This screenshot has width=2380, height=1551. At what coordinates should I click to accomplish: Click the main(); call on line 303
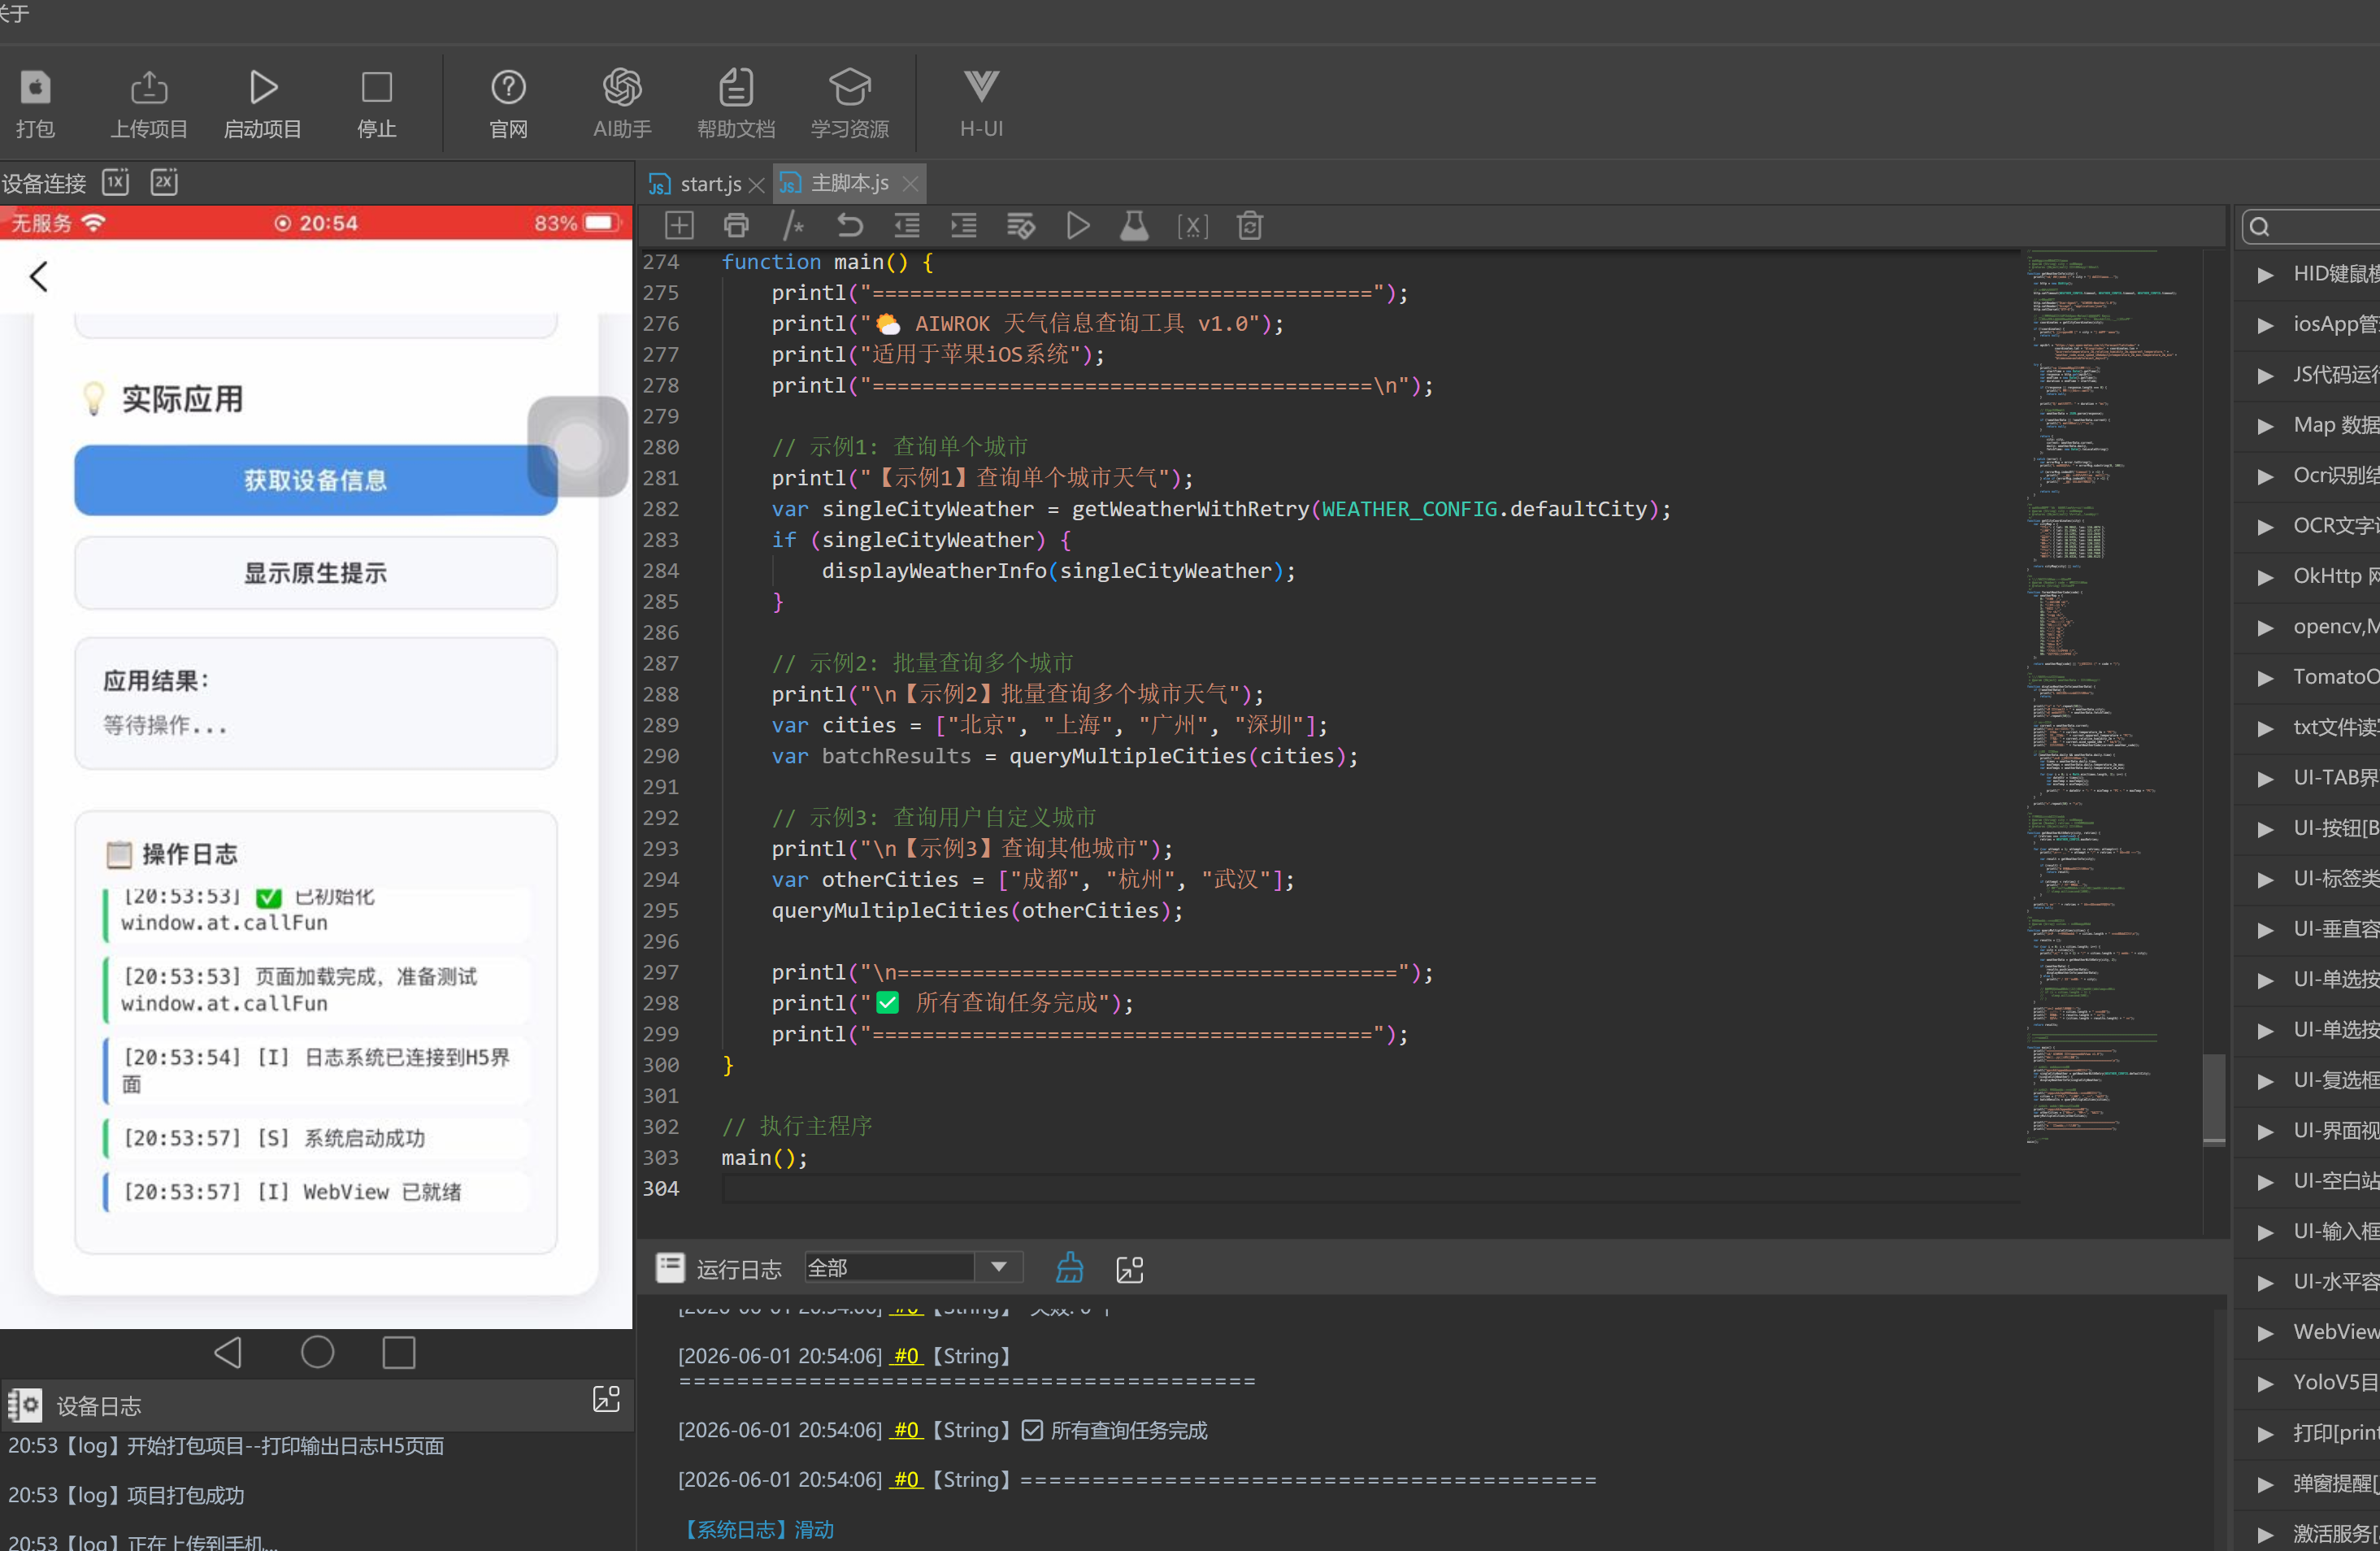764,1157
